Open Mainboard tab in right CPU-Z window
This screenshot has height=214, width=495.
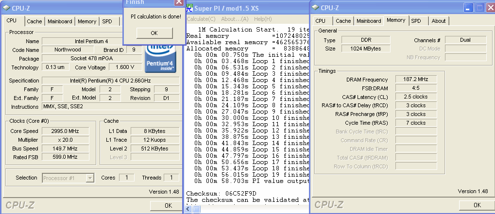click(x=369, y=21)
